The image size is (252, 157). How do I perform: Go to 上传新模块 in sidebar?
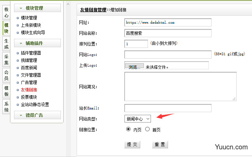pyautogui.click(x=31, y=25)
